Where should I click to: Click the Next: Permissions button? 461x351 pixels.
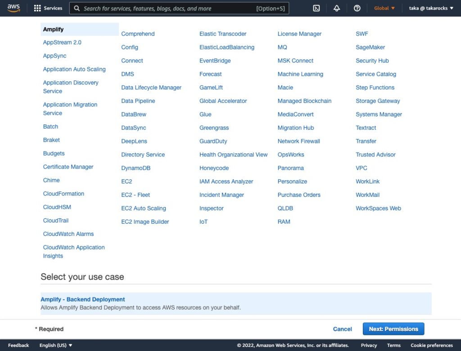click(x=393, y=329)
